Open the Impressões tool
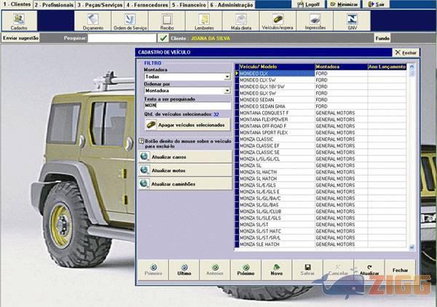Image resolution: width=437 pixels, height=307 pixels. pyautogui.click(x=315, y=21)
